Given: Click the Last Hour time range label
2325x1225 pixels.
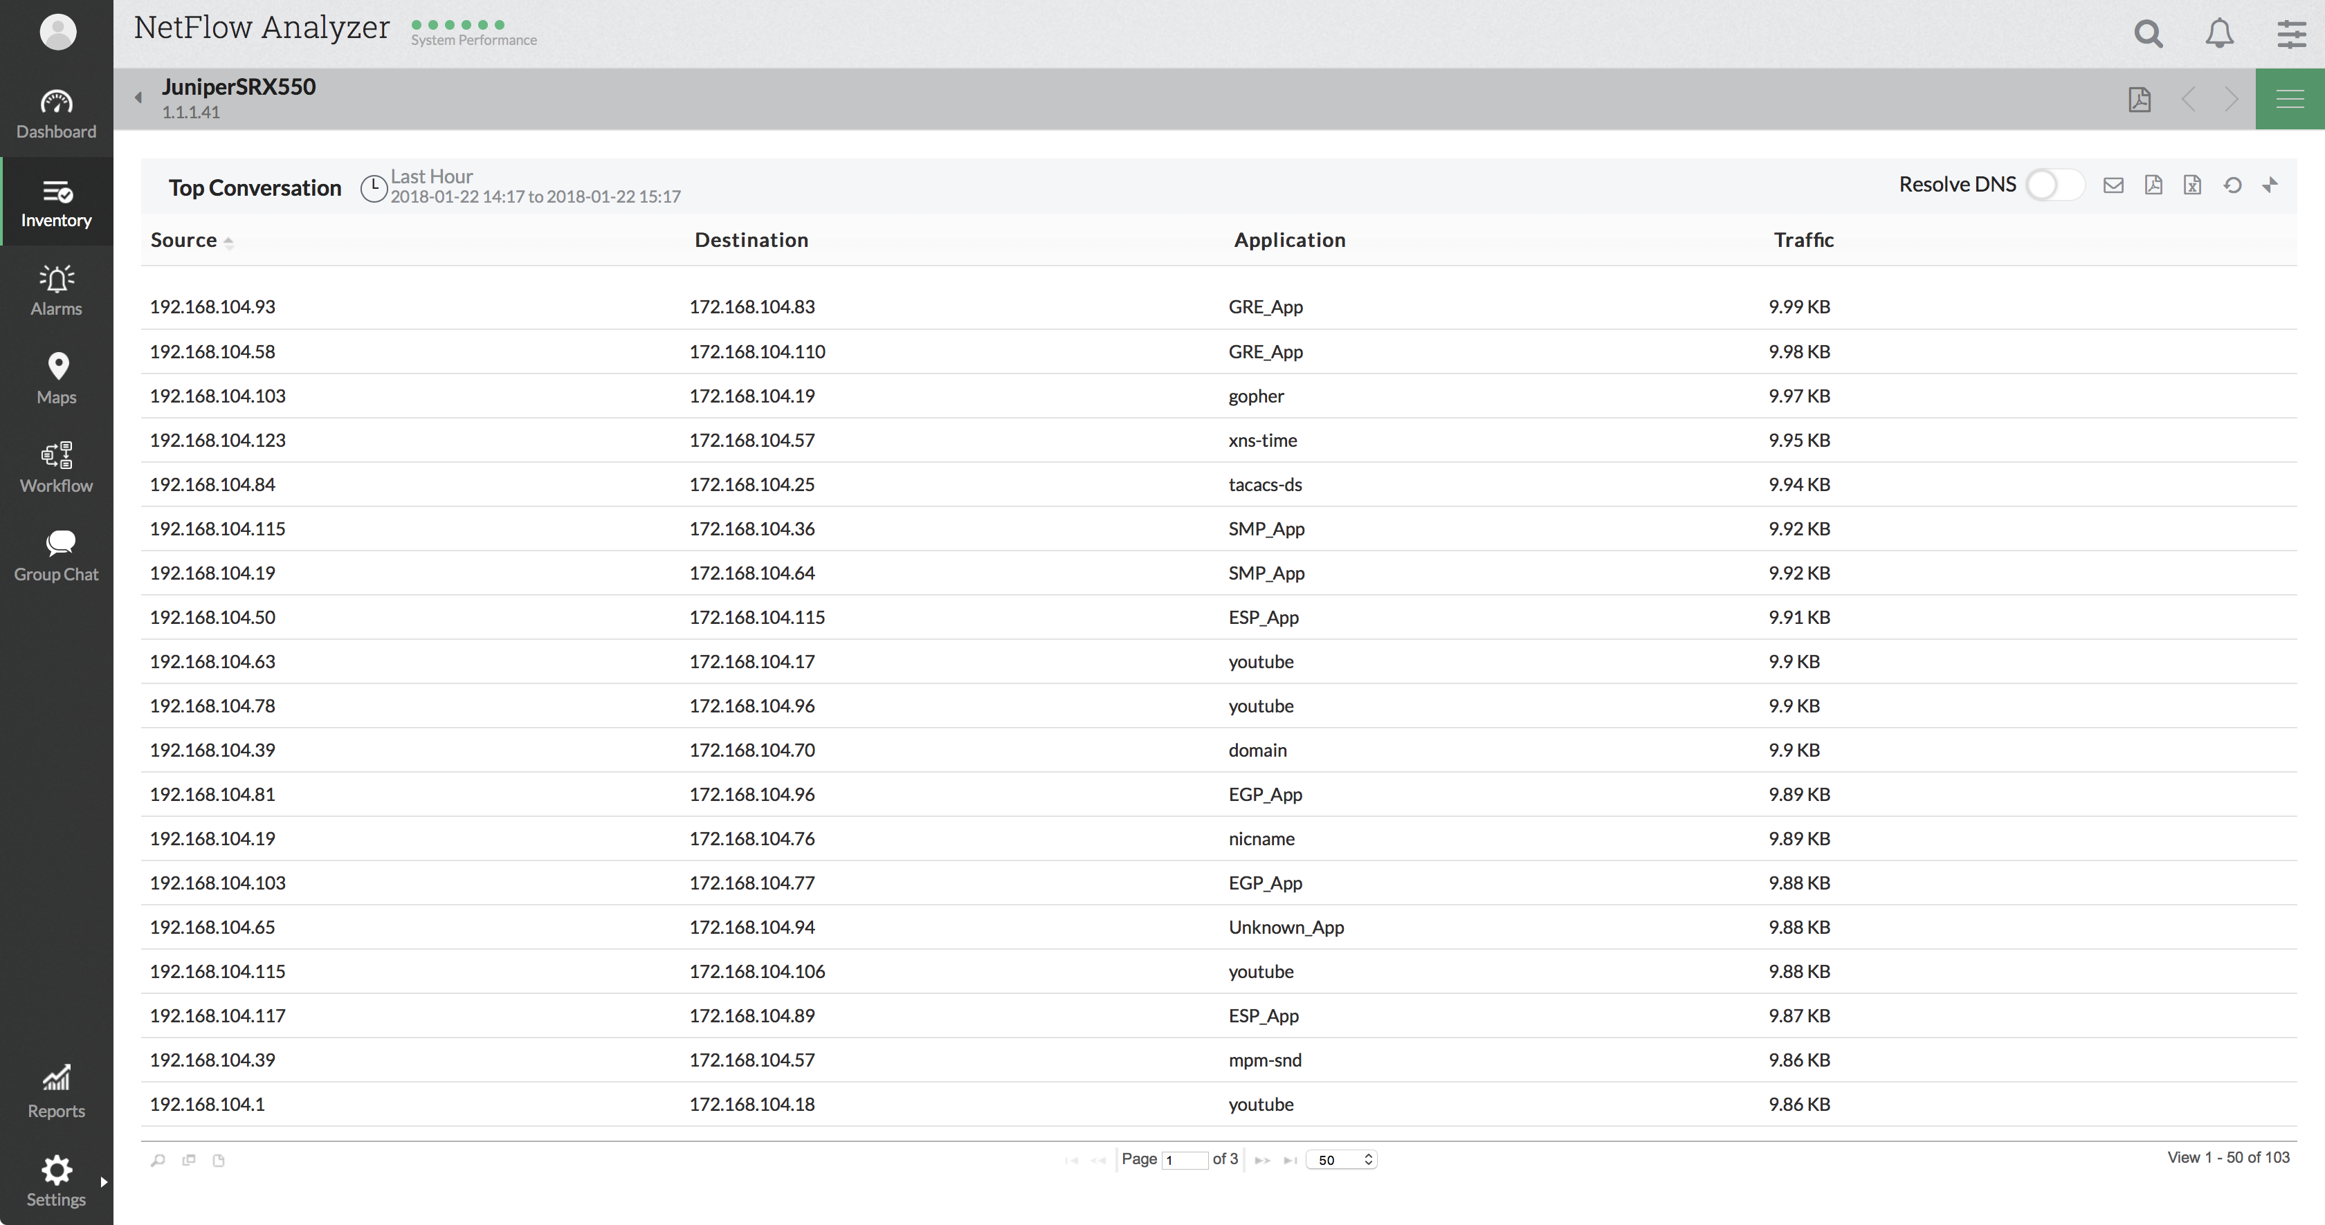Looking at the screenshot, I should (431, 176).
